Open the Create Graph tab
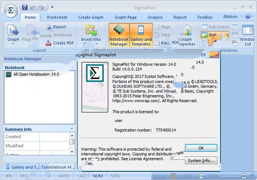The height and width of the screenshot is (180, 257). (x=91, y=17)
